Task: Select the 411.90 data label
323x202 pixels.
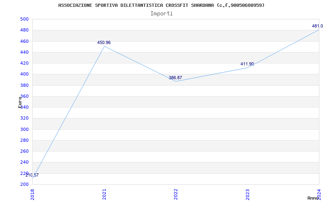Action: click(247, 64)
